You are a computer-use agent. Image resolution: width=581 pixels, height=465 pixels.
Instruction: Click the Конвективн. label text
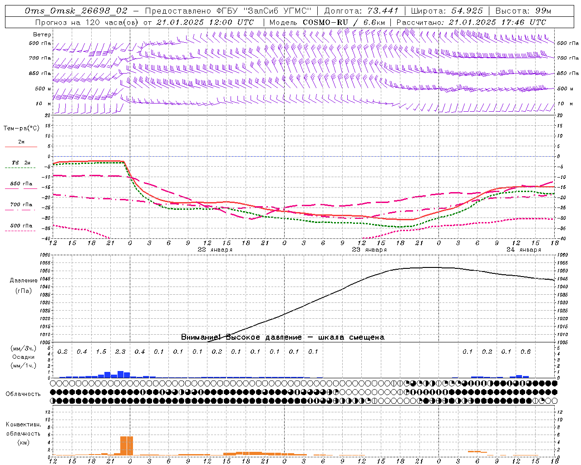[24, 425]
